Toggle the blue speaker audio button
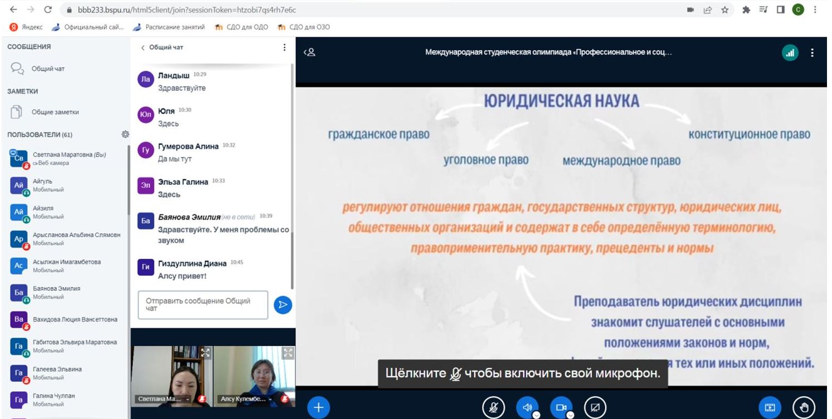 [527, 408]
